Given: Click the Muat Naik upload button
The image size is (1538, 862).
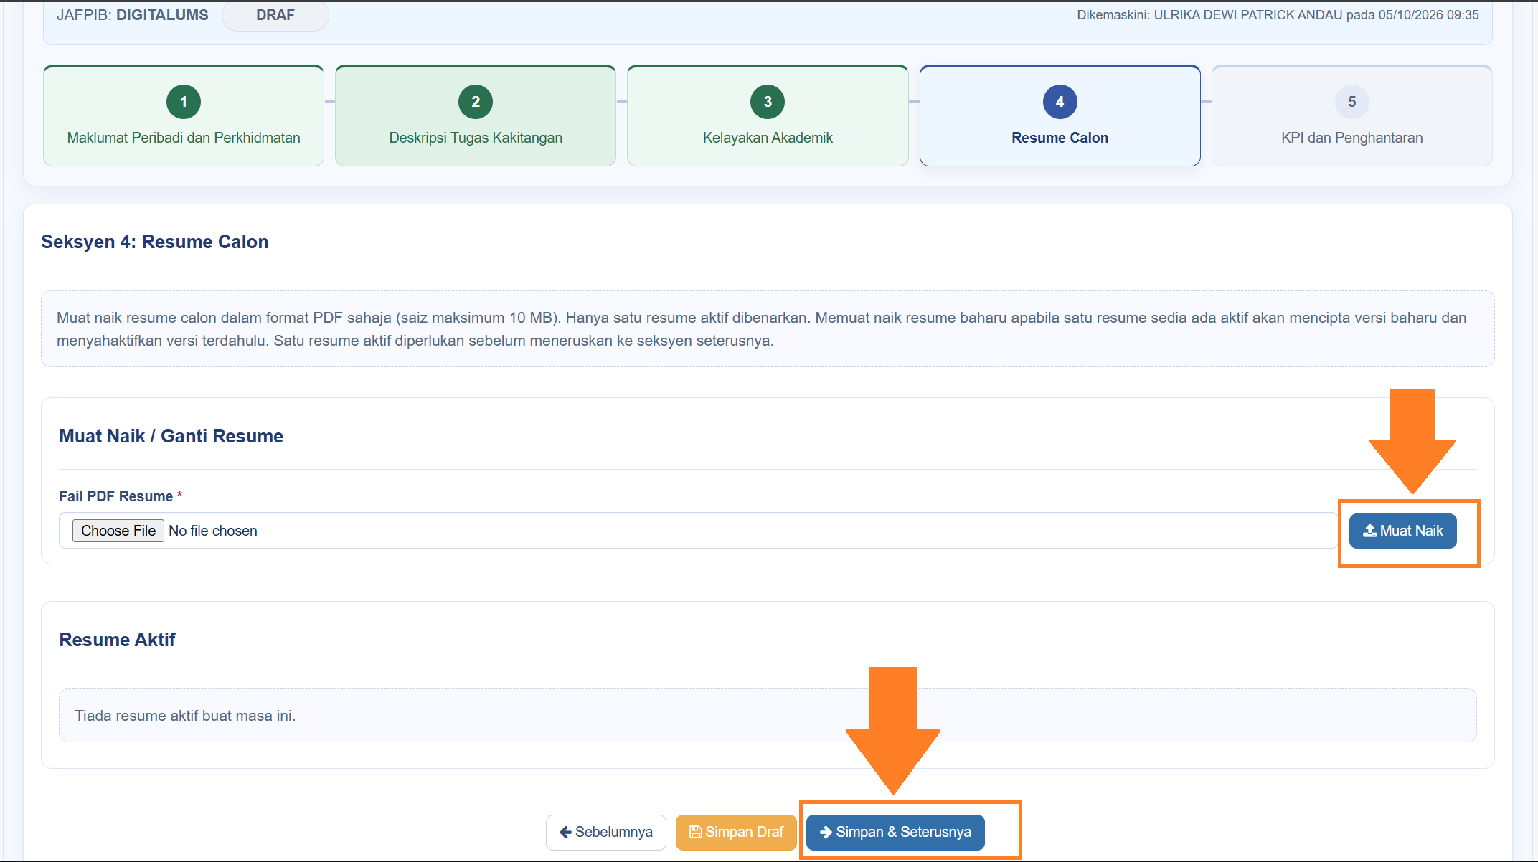Looking at the screenshot, I should point(1402,531).
